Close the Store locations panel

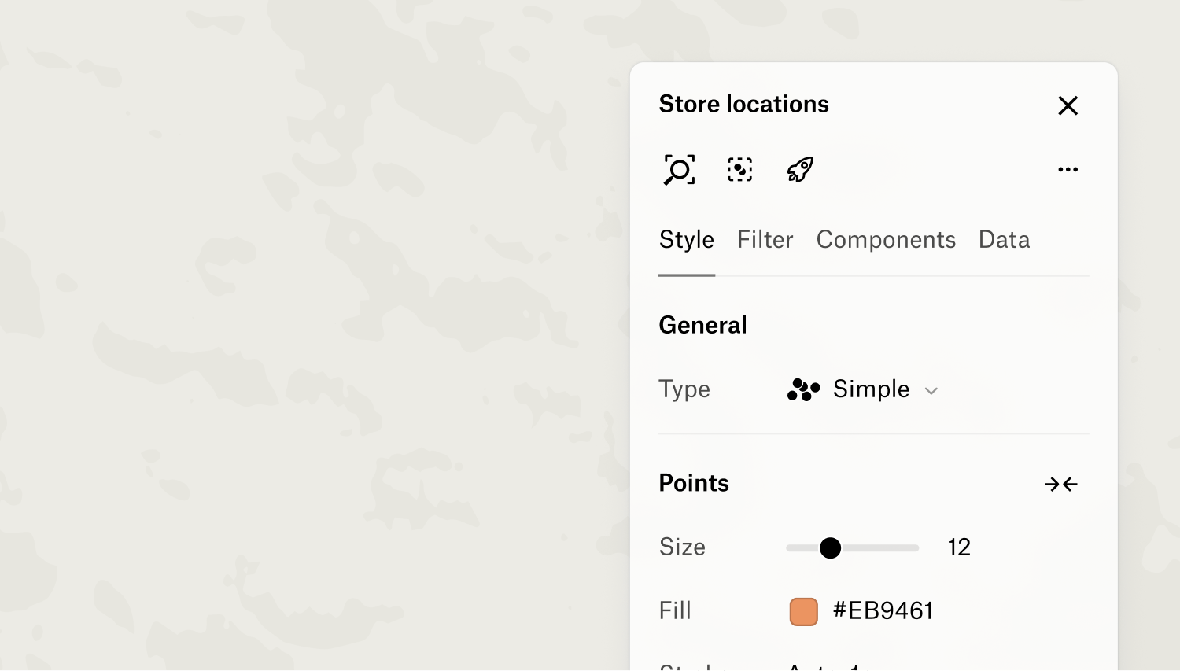pyautogui.click(x=1068, y=105)
